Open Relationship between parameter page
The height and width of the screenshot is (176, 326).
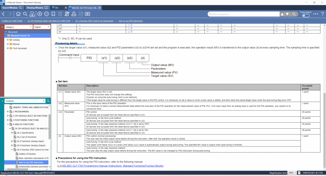33,166
